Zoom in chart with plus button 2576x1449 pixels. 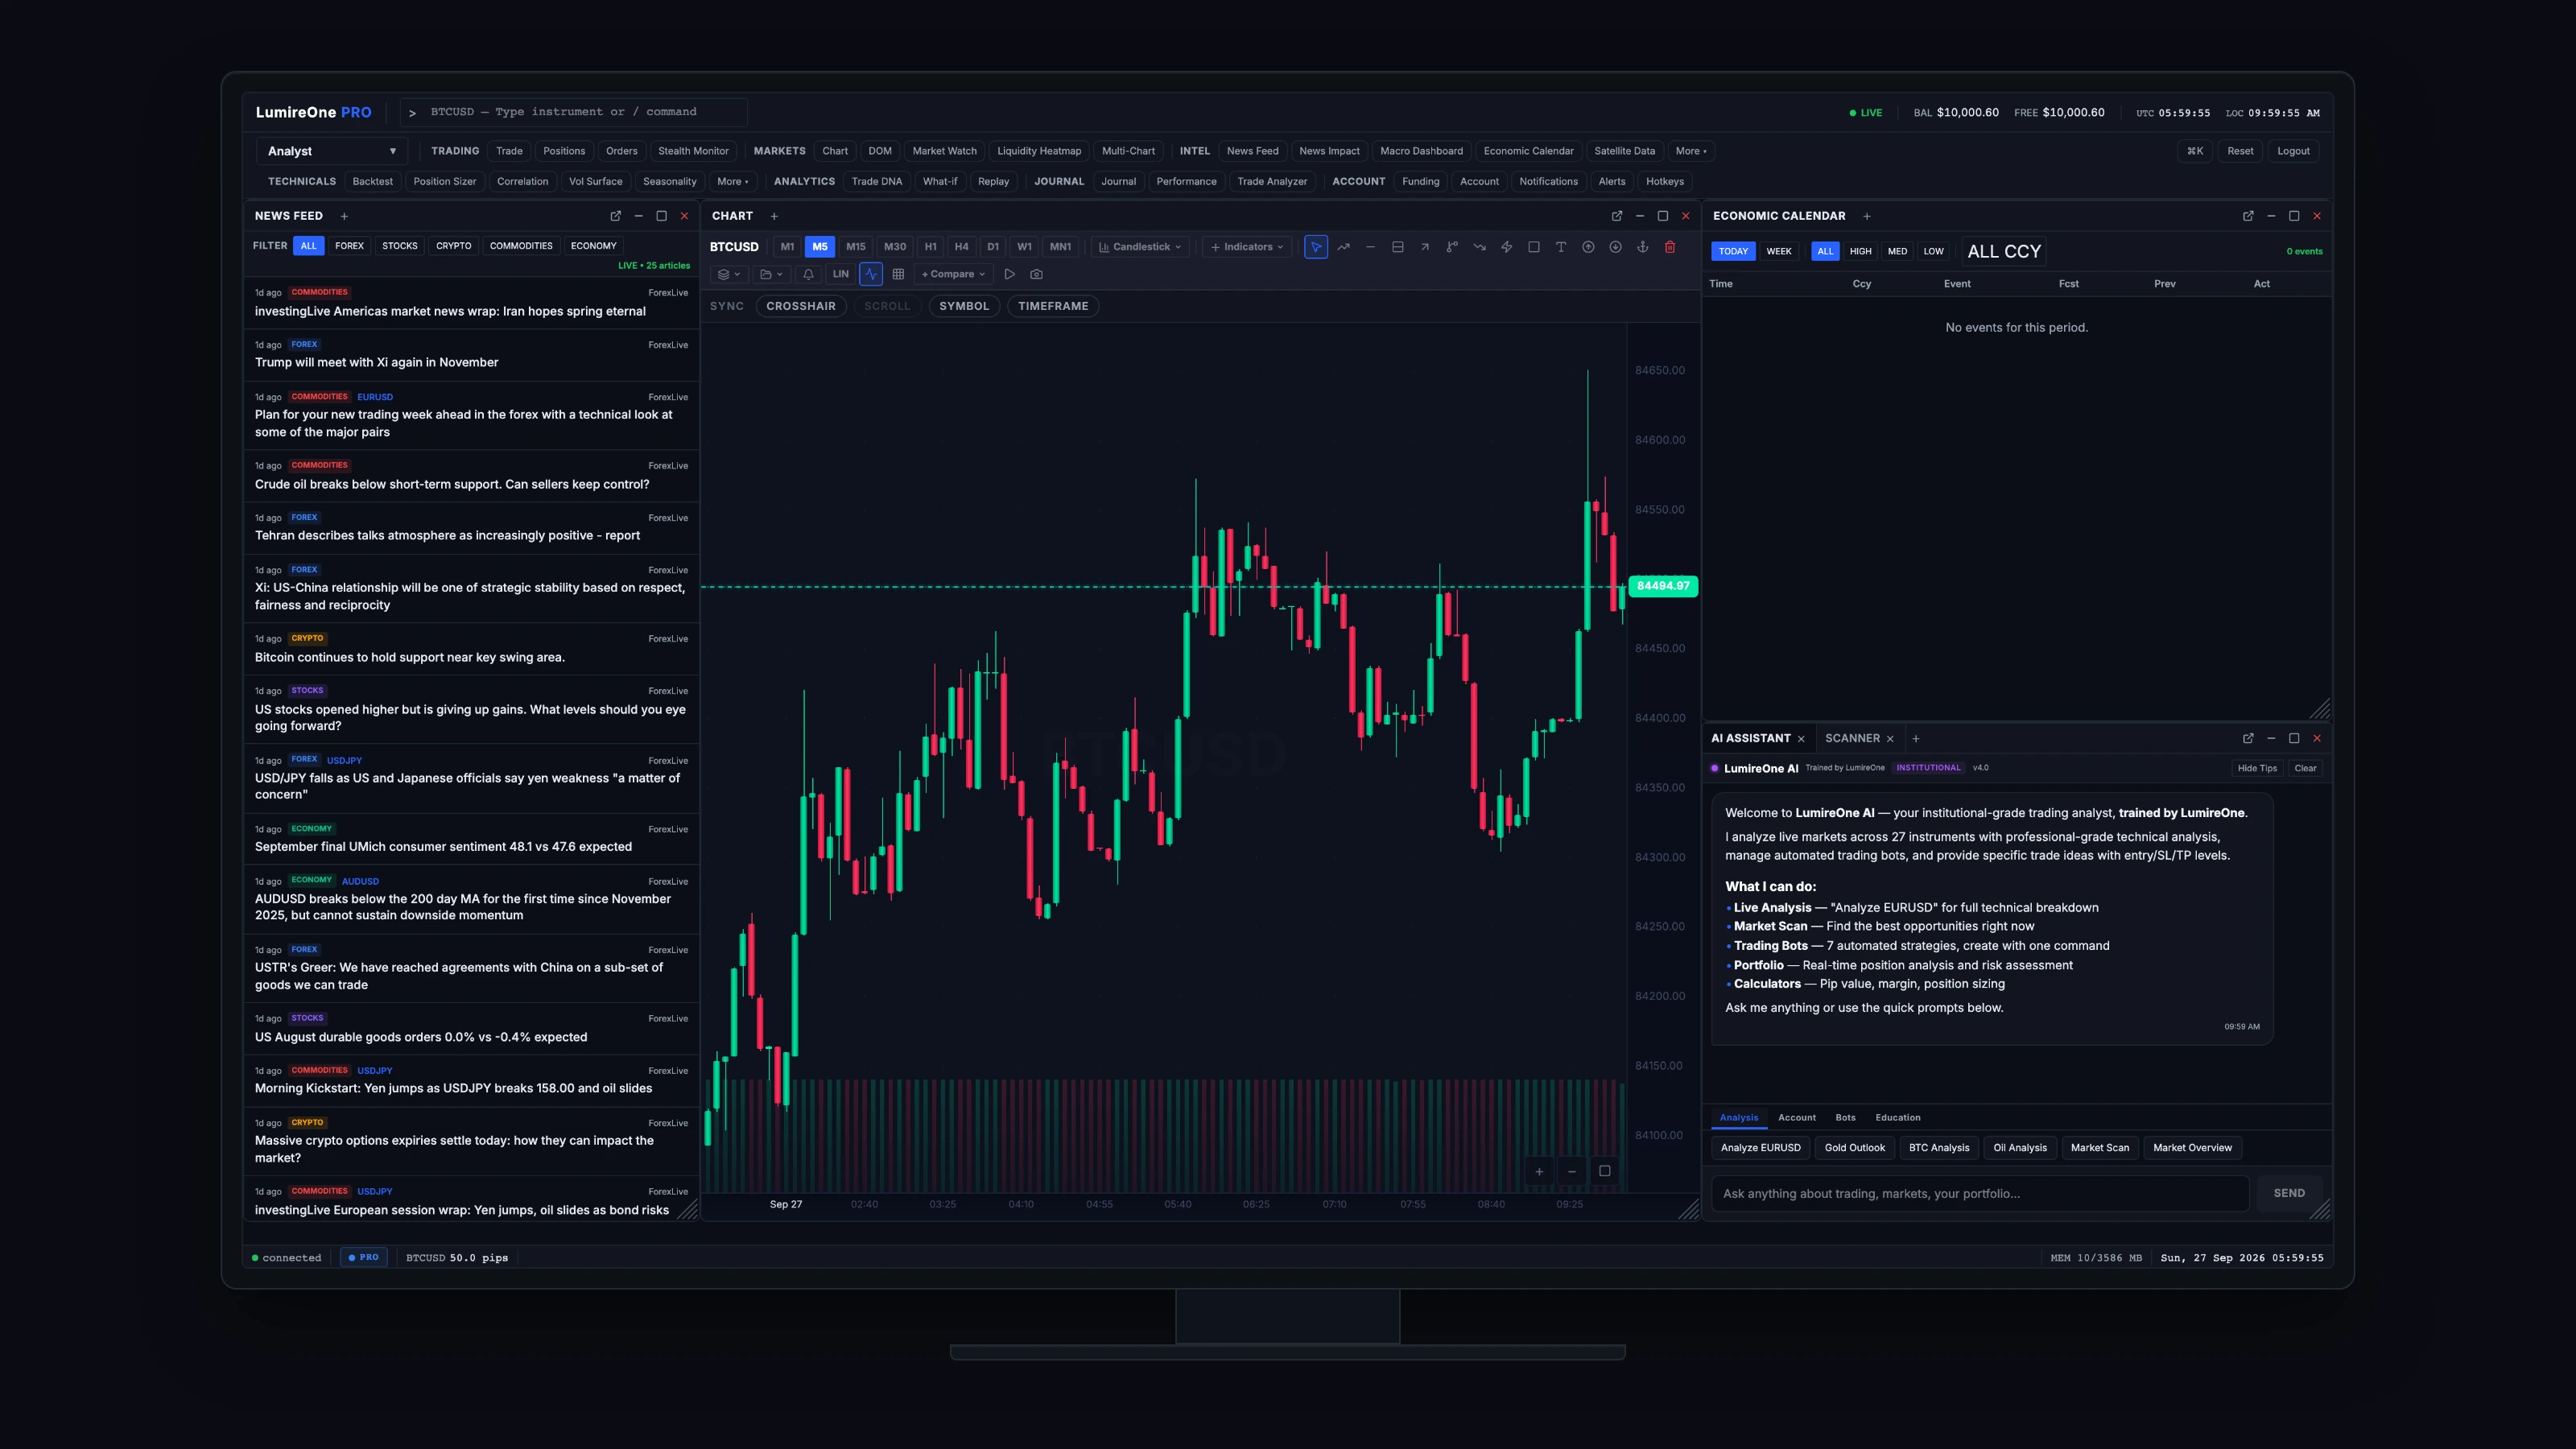point(1539,1171)
